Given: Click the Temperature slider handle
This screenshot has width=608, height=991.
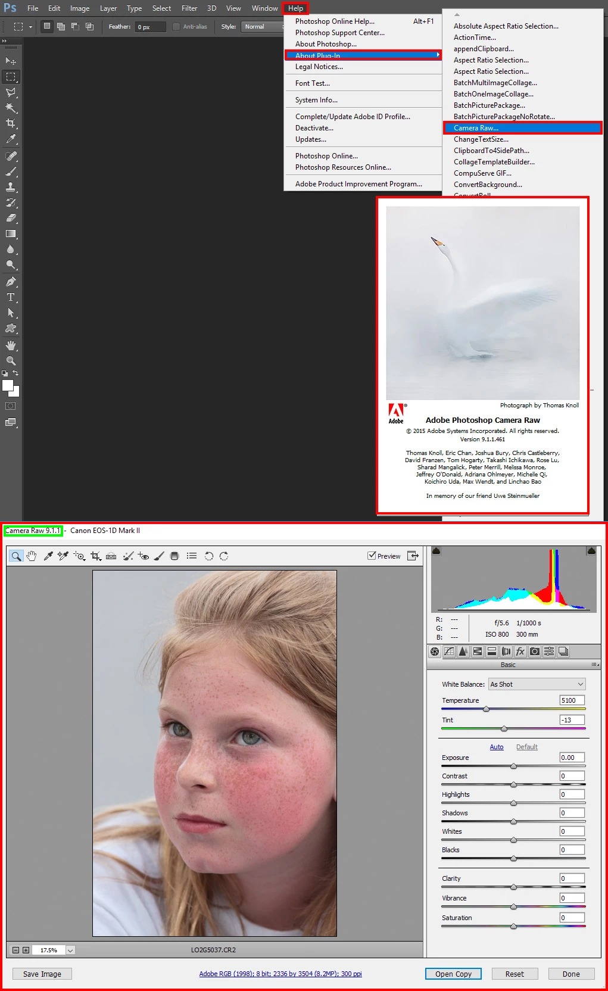Looking at the screenshot, I should 486,709.
